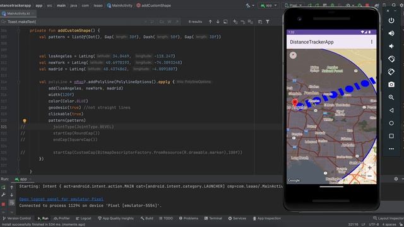This screenshot has width=404, height=227.
Task: Tap the compass icon on the map
Action: tap(293, 55)
